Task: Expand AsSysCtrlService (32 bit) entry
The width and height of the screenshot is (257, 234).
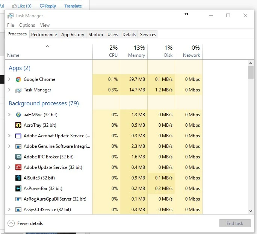Action: tap(9, 210)
